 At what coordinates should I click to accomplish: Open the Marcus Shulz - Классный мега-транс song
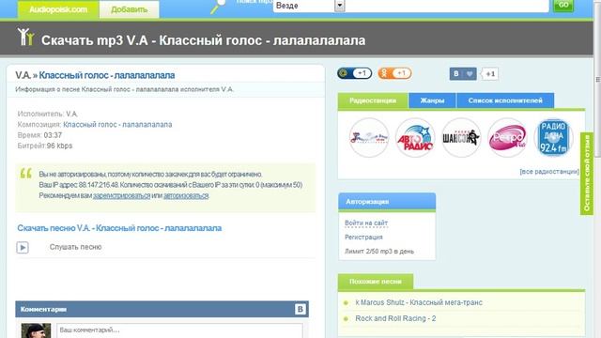[419, 302]
